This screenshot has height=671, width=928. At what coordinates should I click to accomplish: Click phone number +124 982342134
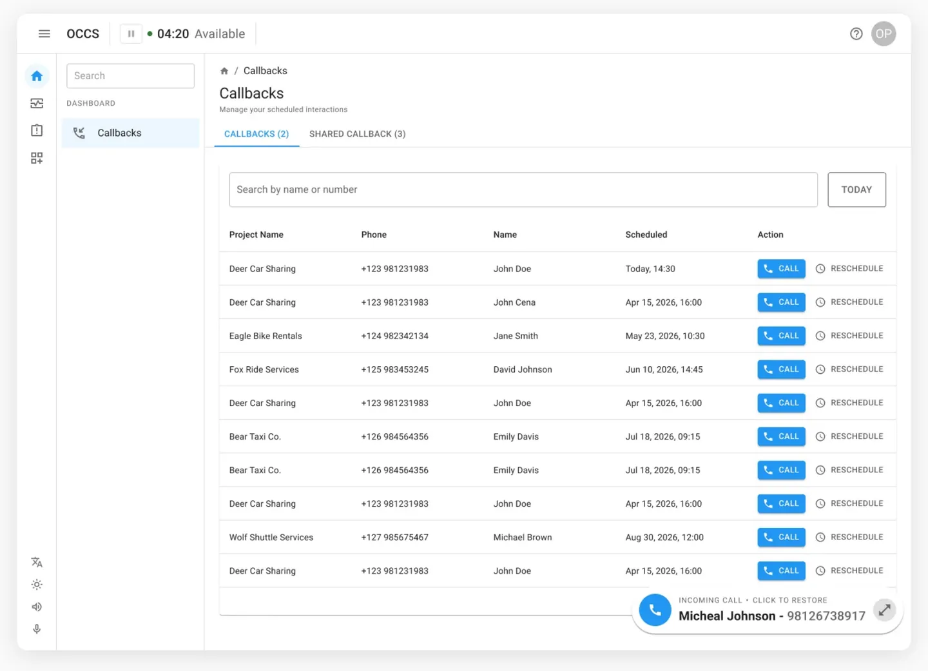[x=395, y=336]
